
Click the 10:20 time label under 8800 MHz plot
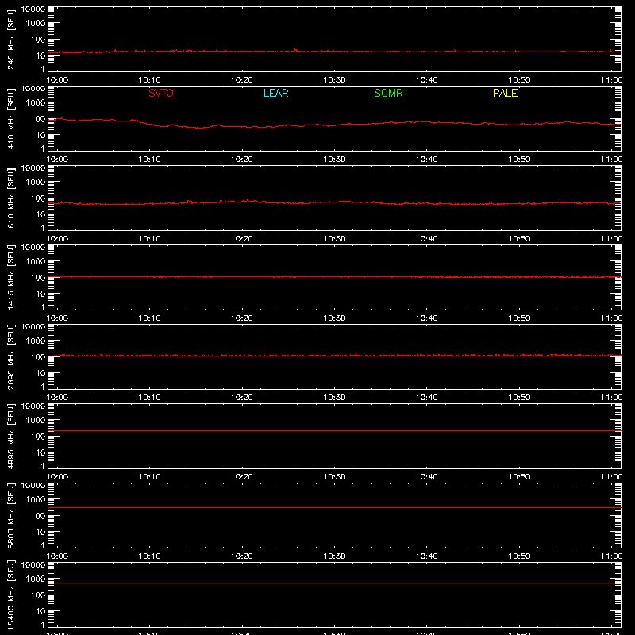242,556
